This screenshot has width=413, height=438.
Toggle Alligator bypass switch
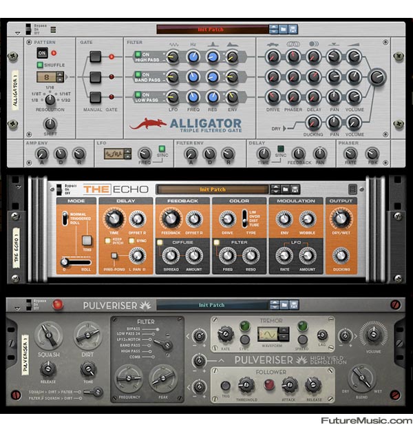(28, 30)
